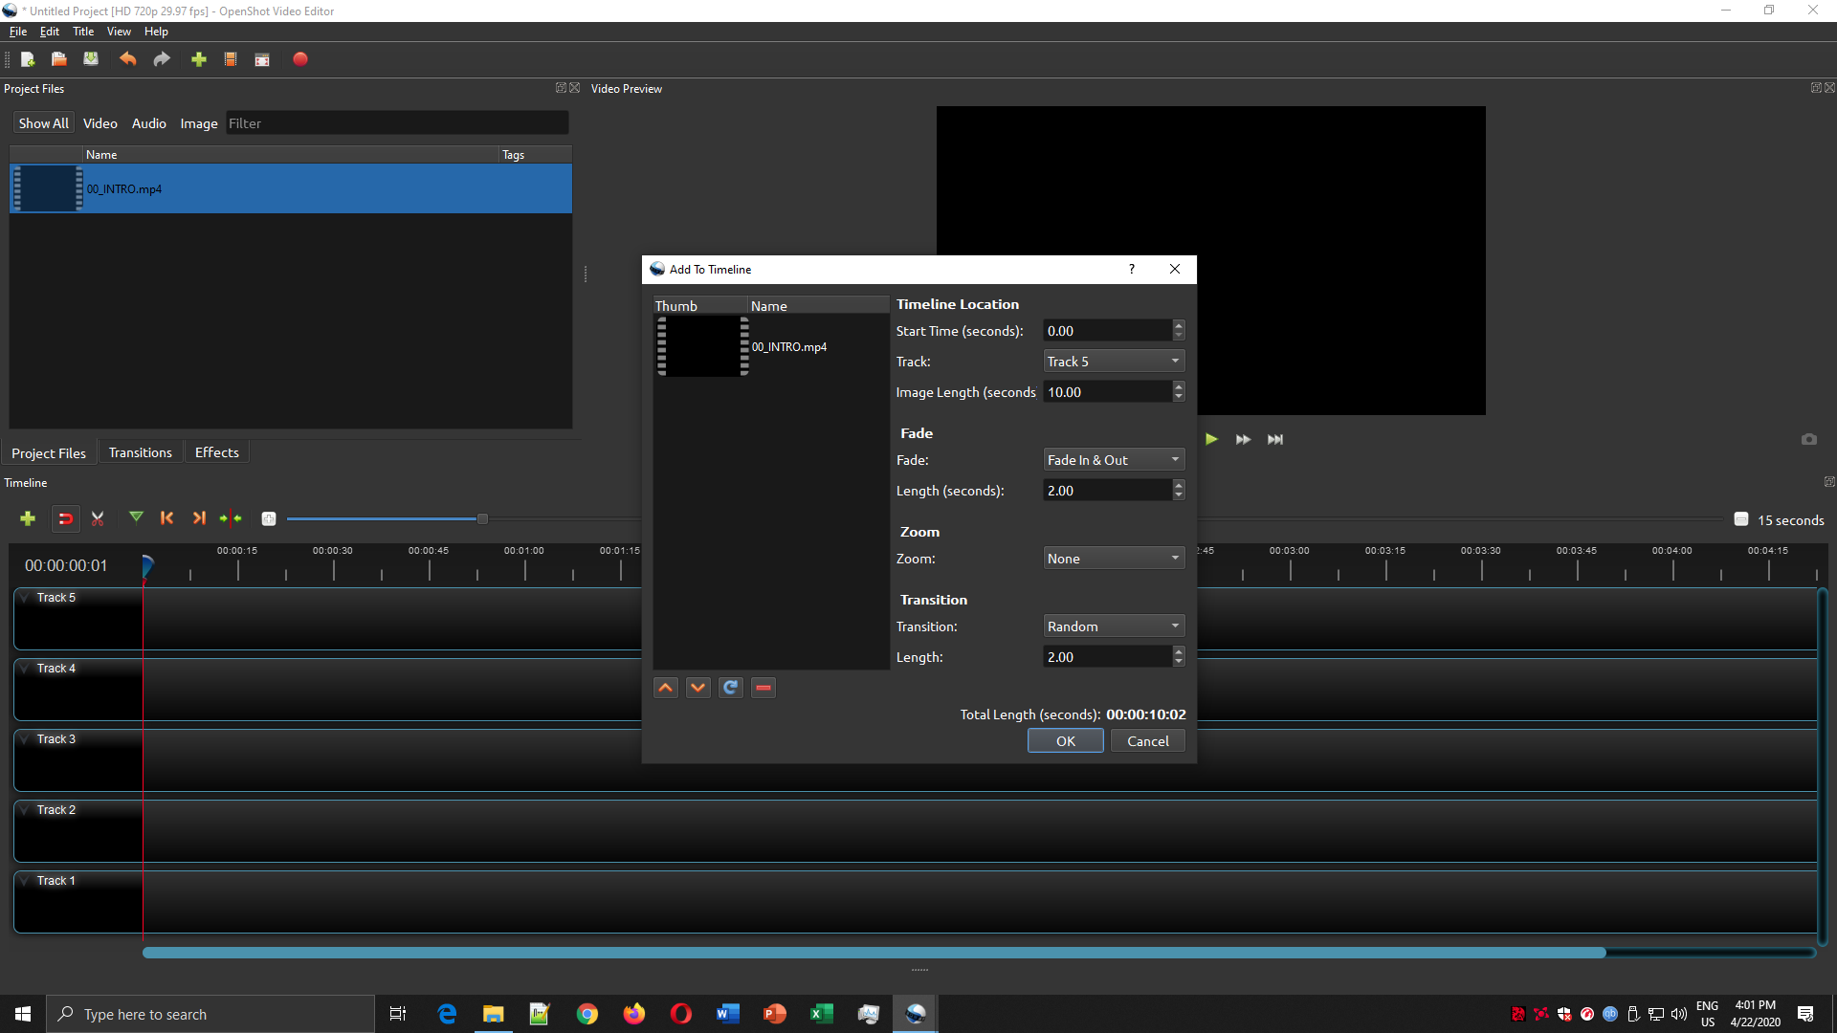Click the Center Playhead icon
The image size is (1837, 1033).
[x=231, y=517]
